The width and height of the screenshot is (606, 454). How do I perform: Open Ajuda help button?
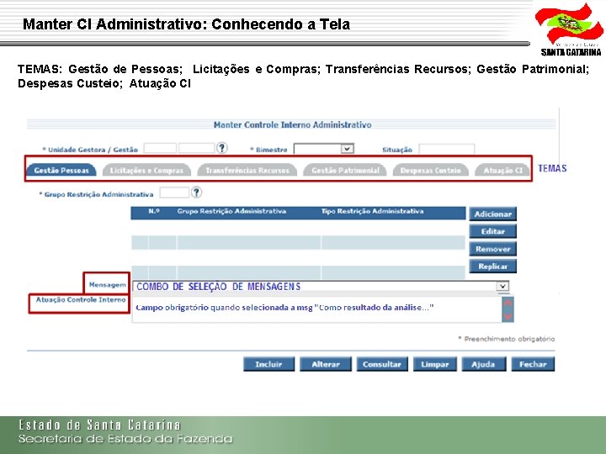click(x=483, y=364)
